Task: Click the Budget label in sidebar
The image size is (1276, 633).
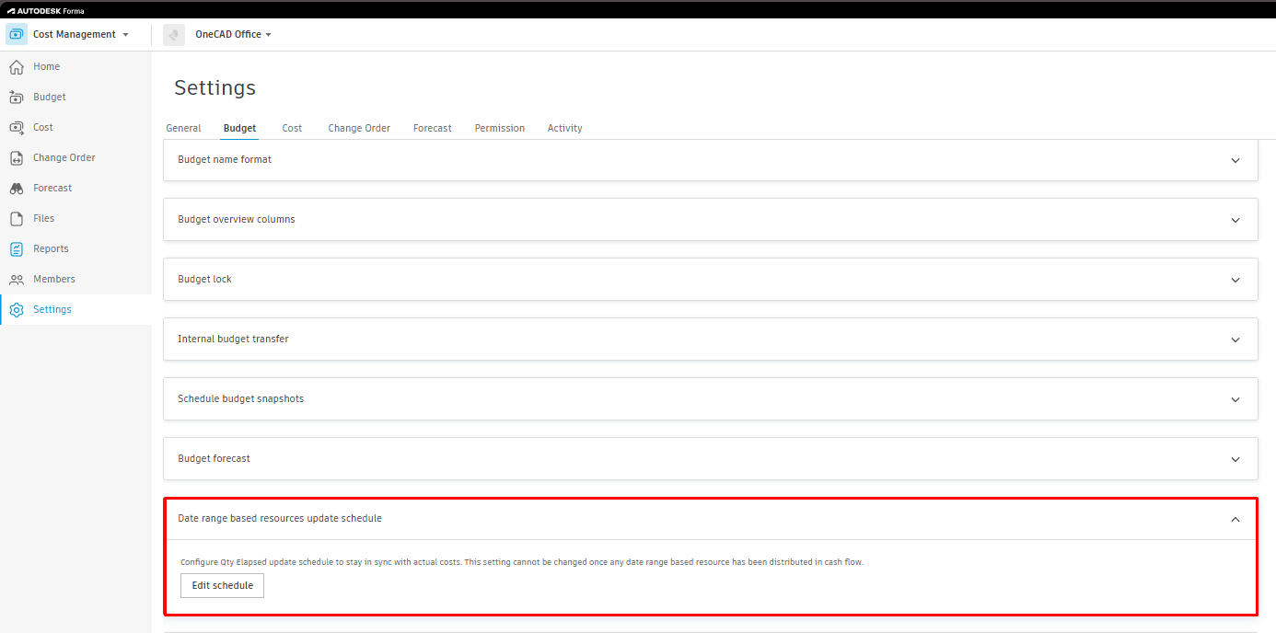Action: 50,98
